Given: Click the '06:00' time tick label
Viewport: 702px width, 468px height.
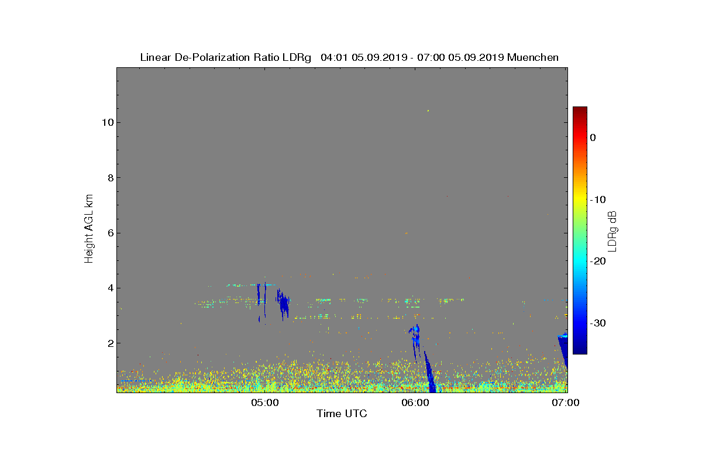Looking at the screenshot, I should tap(416, 402).
